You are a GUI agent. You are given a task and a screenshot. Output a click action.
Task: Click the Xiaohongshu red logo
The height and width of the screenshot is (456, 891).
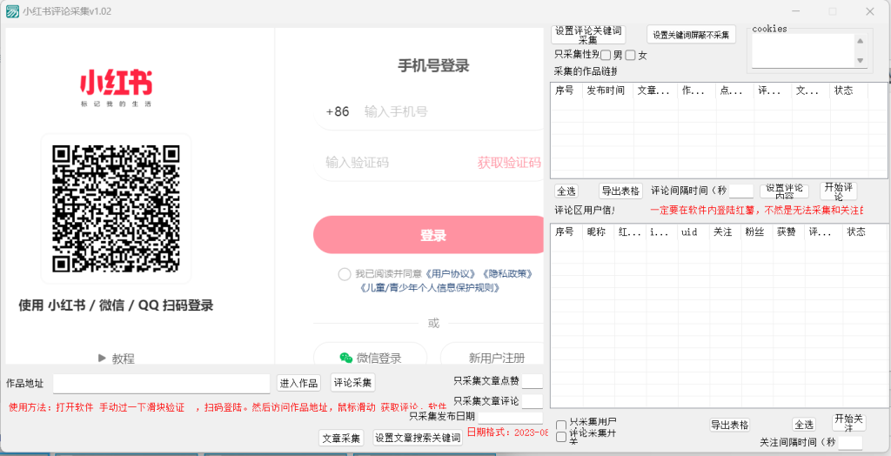pos(116,84)
